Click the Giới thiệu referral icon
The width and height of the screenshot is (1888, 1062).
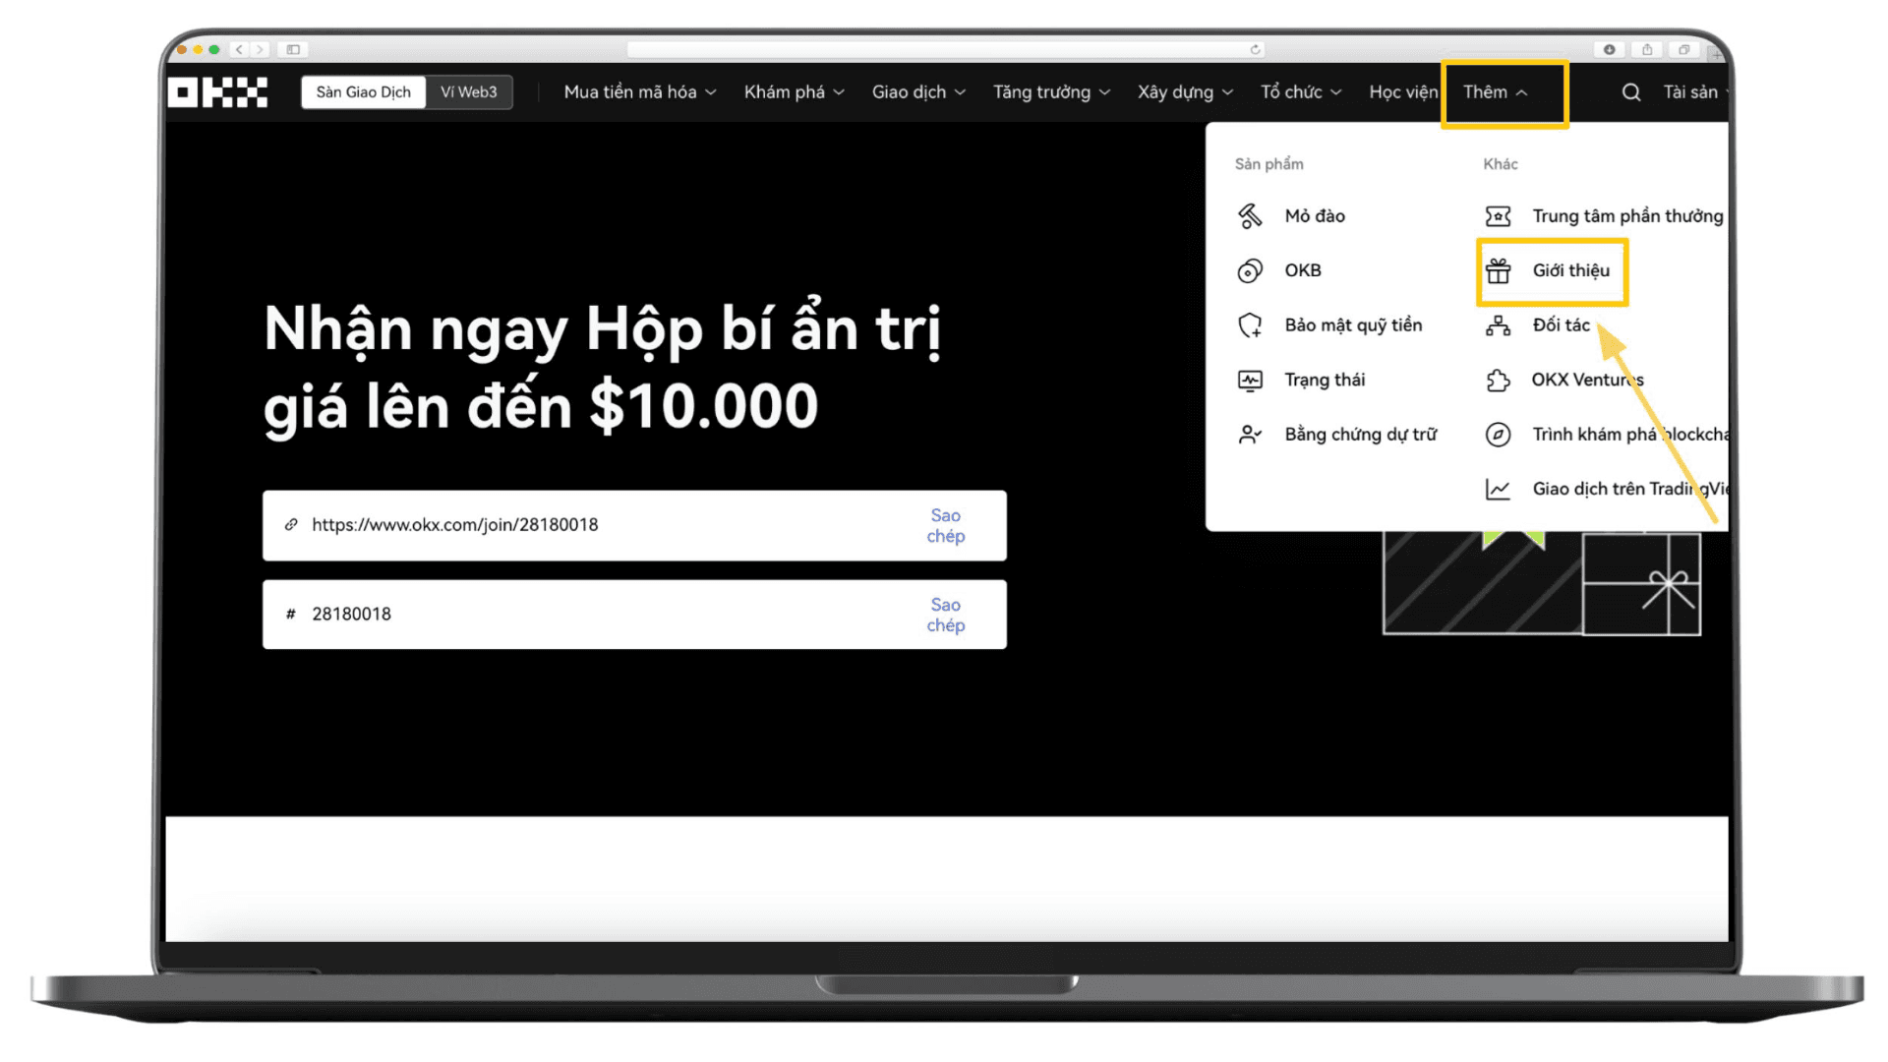[x=1501, y=269]
